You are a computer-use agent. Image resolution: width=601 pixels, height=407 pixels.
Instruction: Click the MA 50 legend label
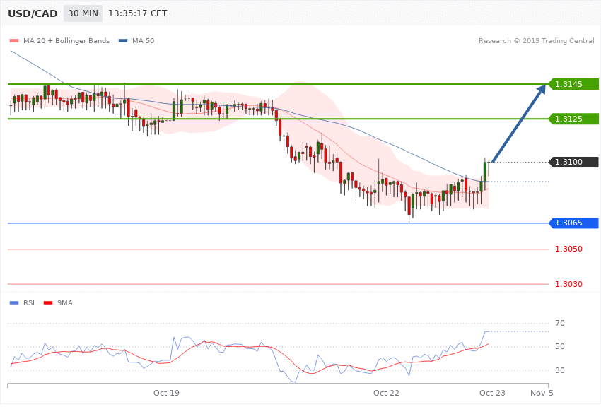[x=143, y=40]
